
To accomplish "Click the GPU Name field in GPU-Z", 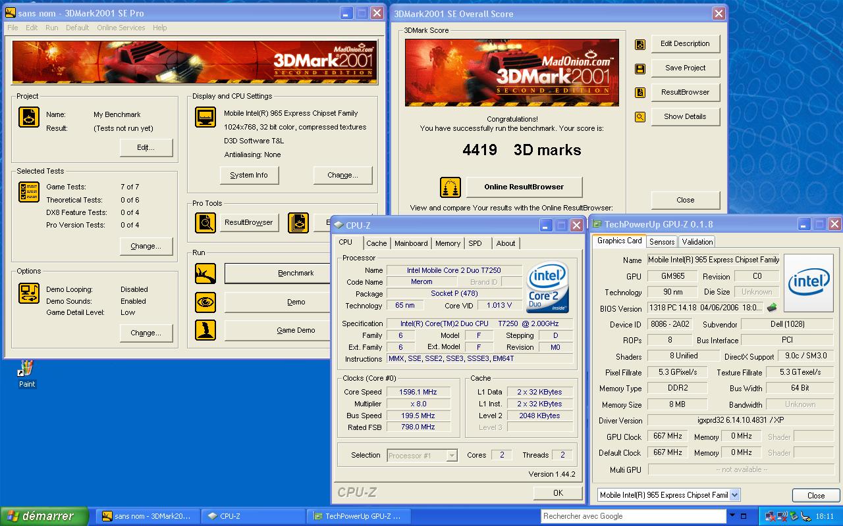I will [713, 260].
